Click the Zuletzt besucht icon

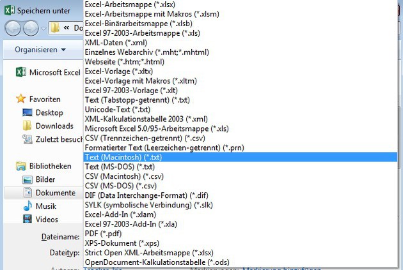click(x=28, y=139)
